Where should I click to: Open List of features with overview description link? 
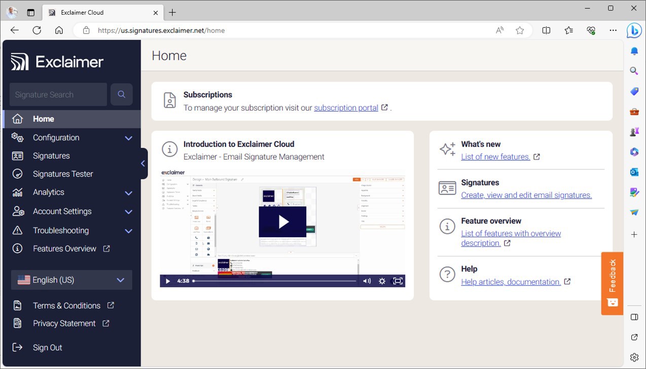pos(511,238)
